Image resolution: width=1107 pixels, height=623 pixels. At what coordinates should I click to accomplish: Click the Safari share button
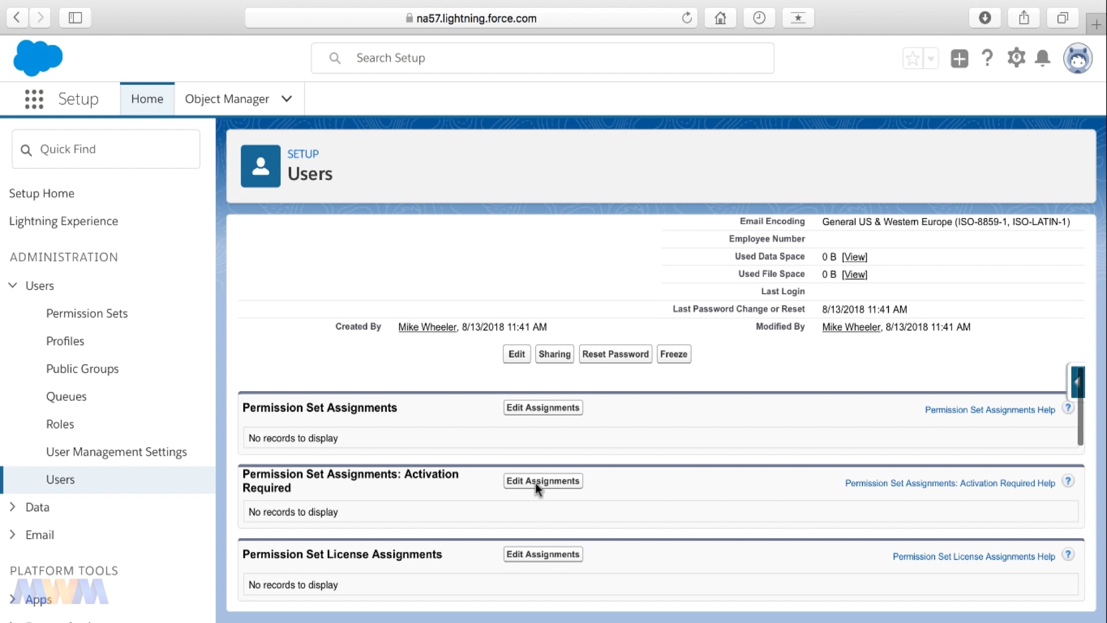tap(1024, 18)
